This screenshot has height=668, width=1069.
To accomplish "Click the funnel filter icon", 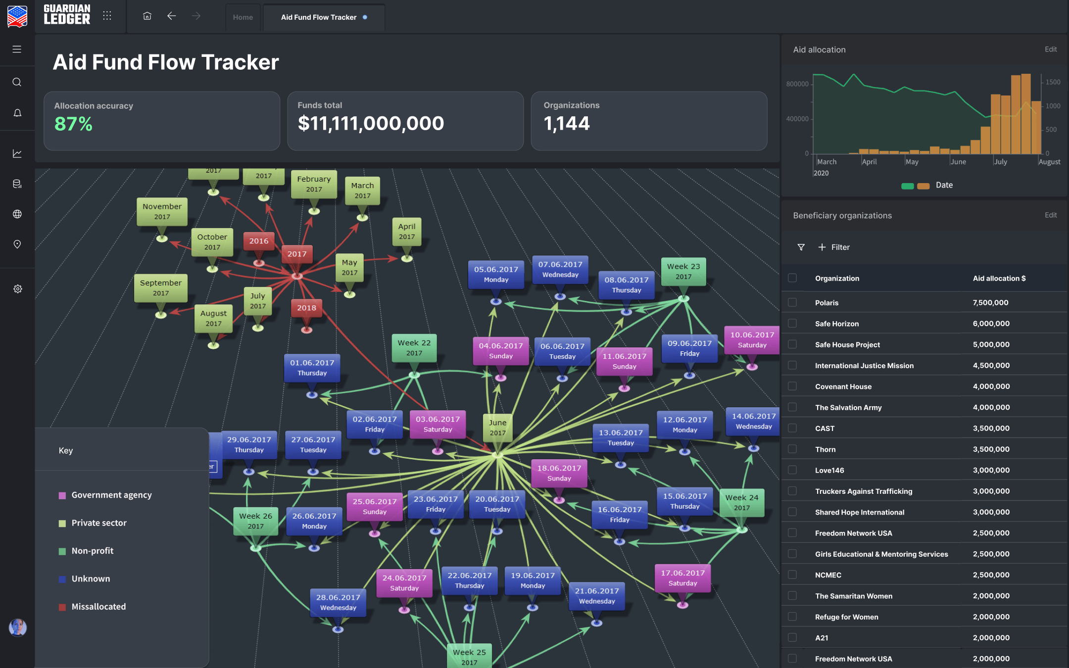I will click(x=801, y=247).
